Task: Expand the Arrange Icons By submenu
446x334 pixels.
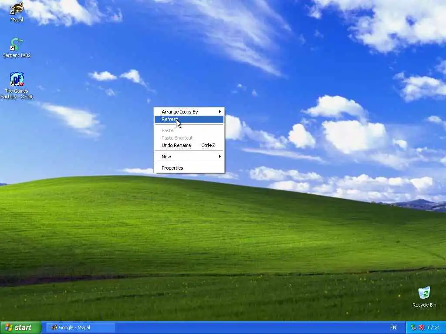Action: [189, 112]
